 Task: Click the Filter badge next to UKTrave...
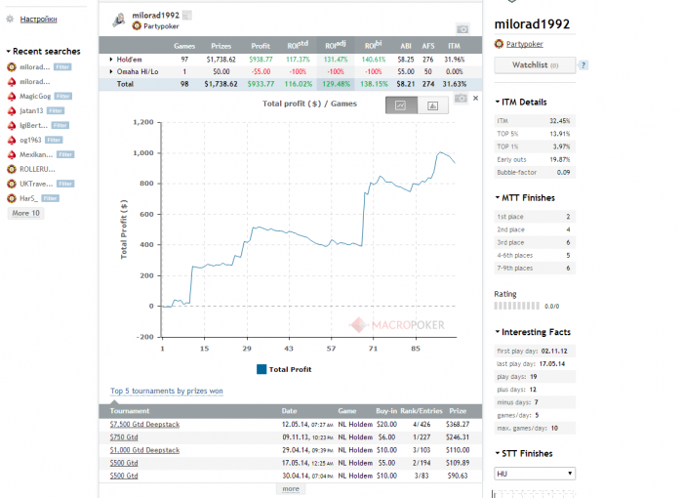pos(65,184)
